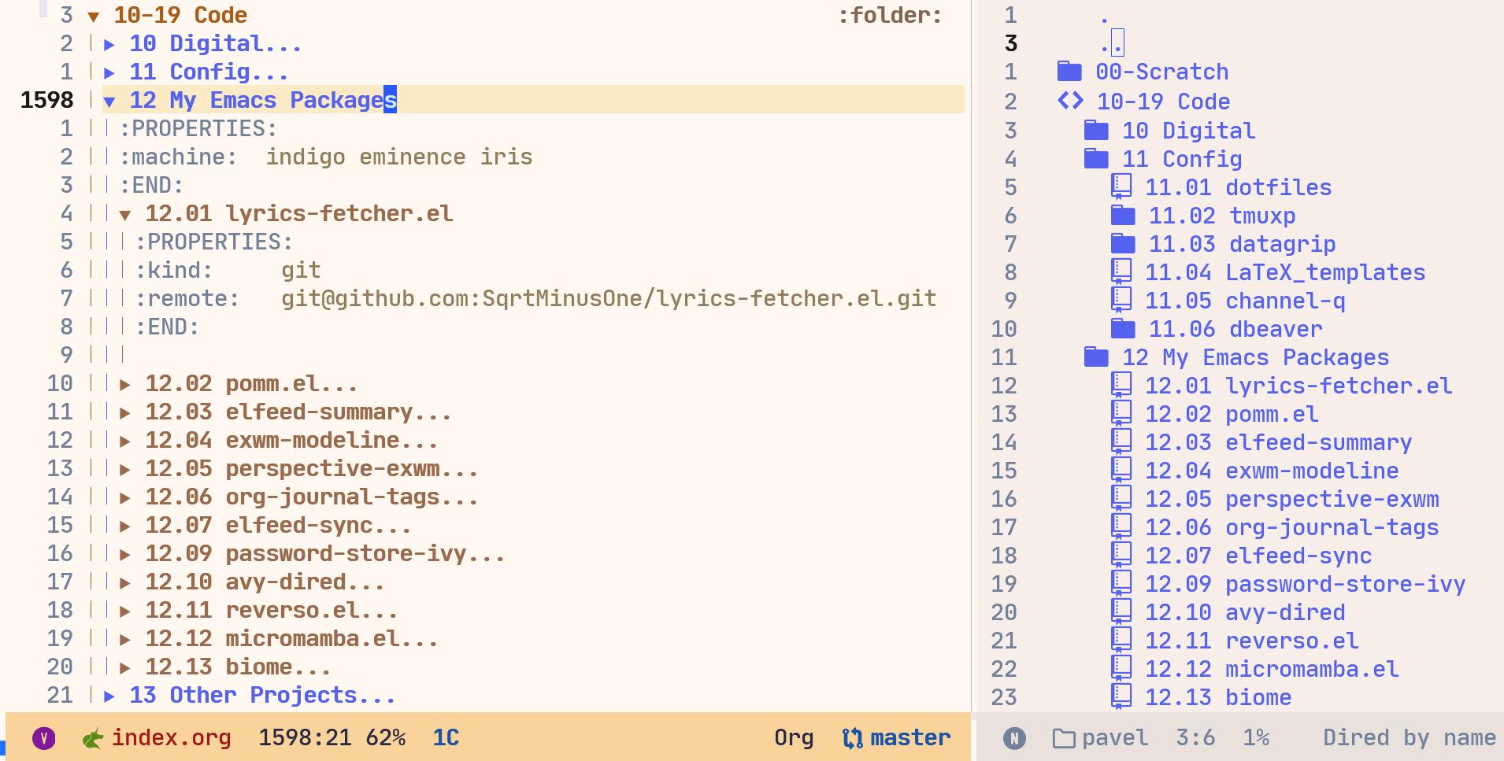
Task: Click the Org major-mode name in modeline
Action: [x=794, y=737]
